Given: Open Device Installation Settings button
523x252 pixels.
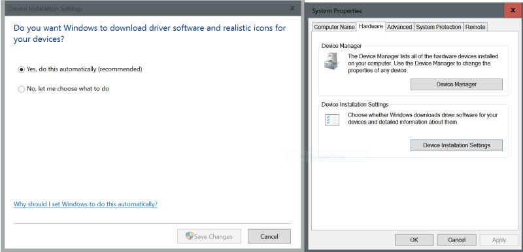Looking at the screenshot, I should 456,145.
